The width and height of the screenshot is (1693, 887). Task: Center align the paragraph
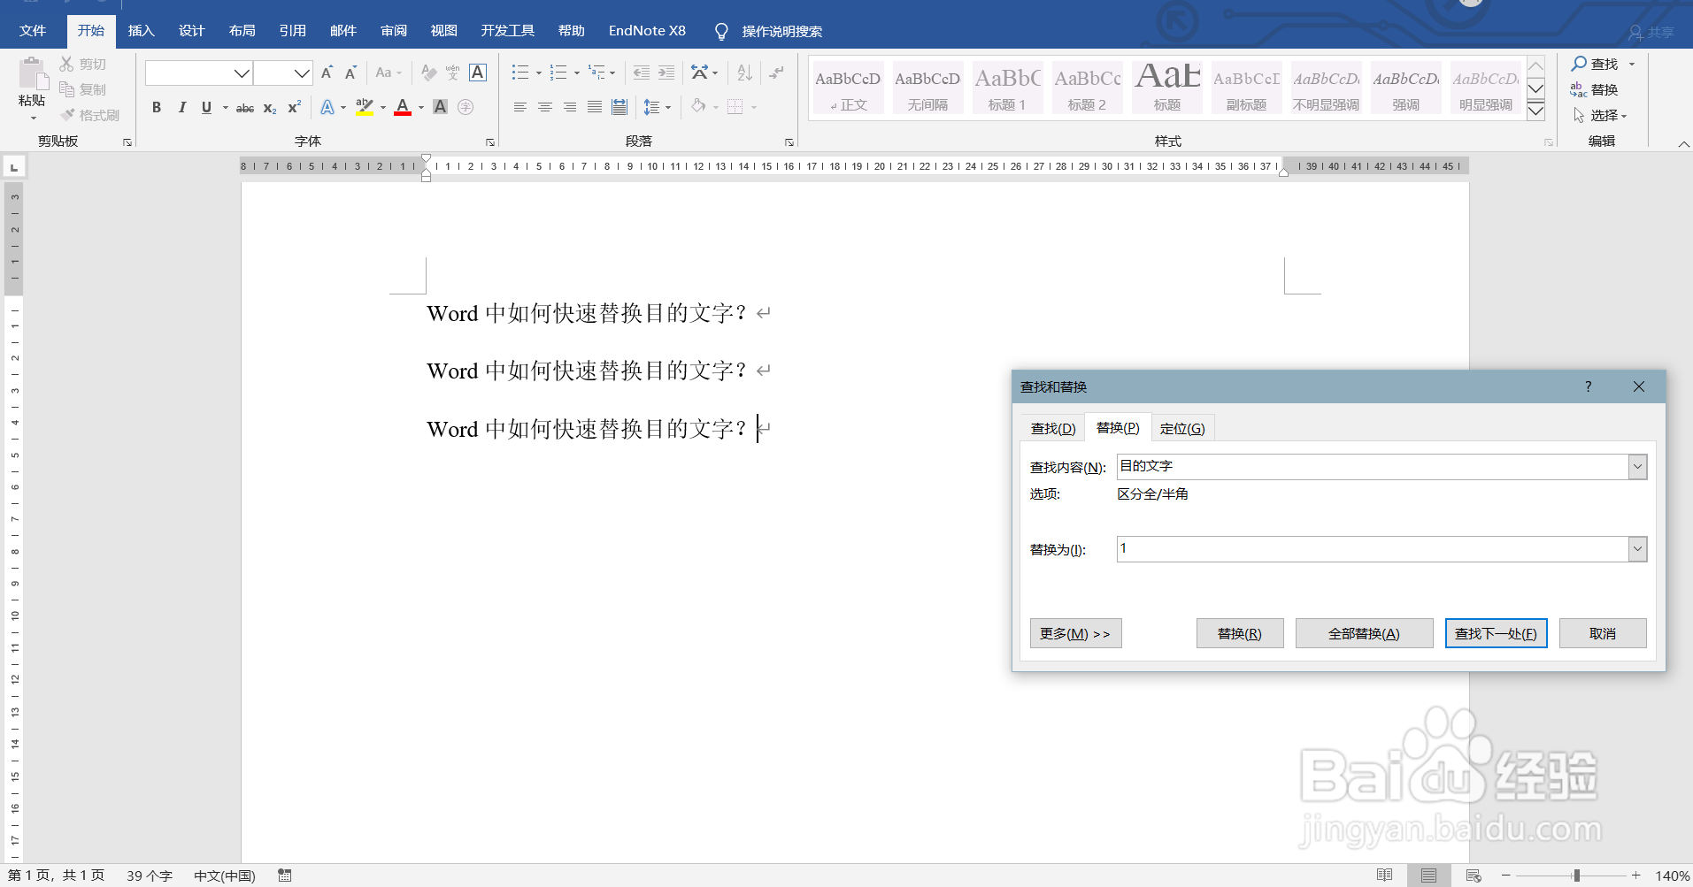(543, 107)
